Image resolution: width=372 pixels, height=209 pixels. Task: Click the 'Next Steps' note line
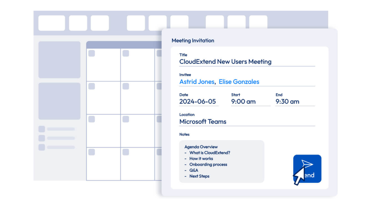(199, 176)
